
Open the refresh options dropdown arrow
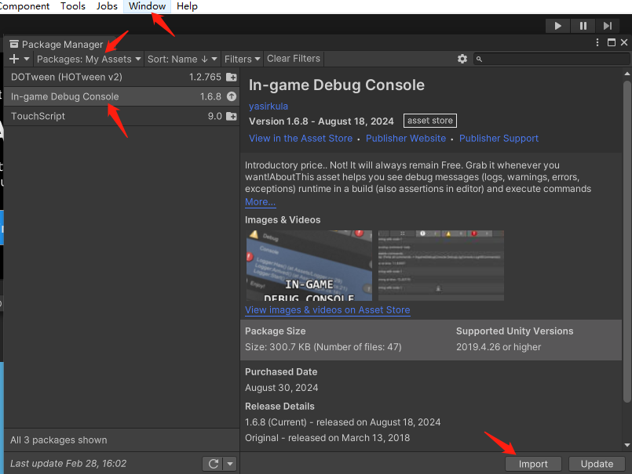point(230,464)
